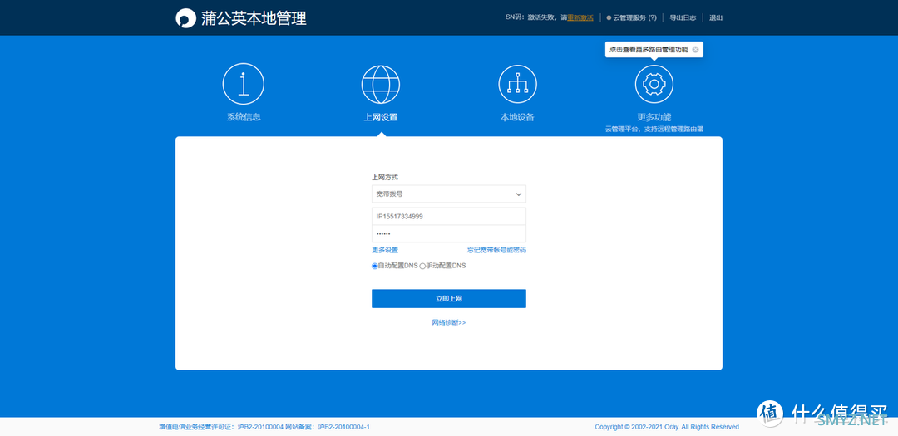Open the 系统信息 info icon
898x436 pixels.
pyautogui.click(x=244, y=84)
